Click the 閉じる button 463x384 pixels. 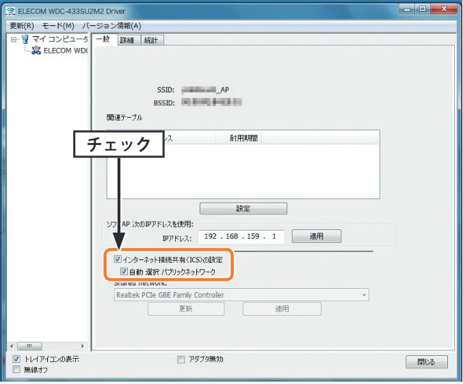427,362
